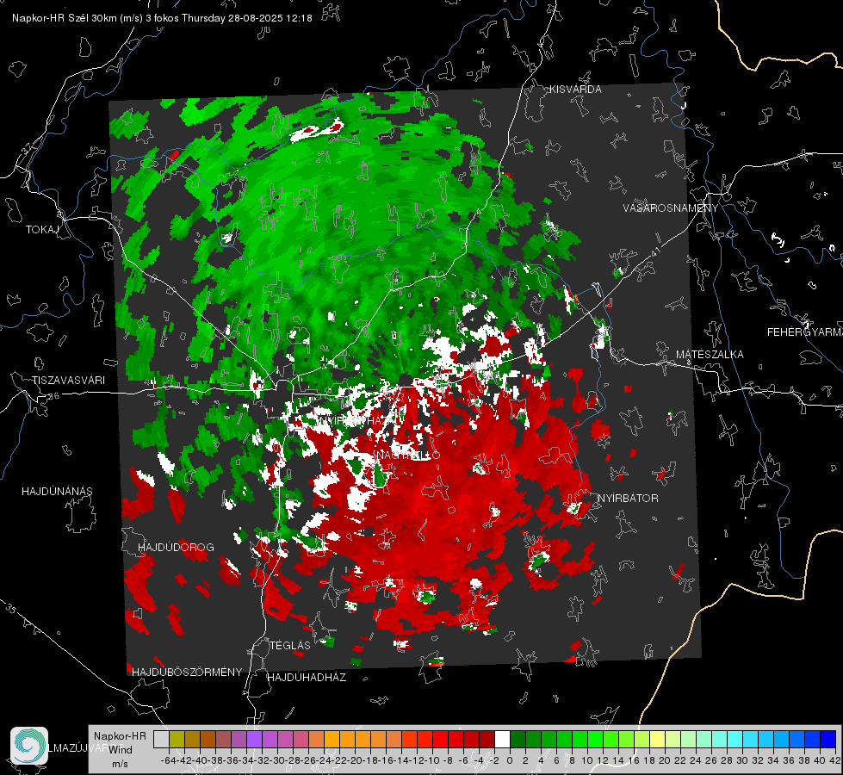Select the white swatch between -2 and 0
This screenshot has width=843, height=775.
[502, 740]
